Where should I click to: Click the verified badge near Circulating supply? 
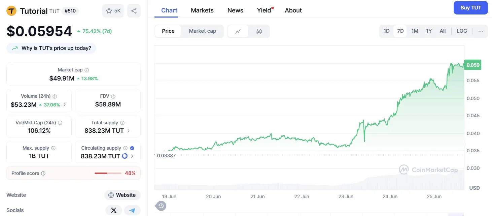pos(132,148)
